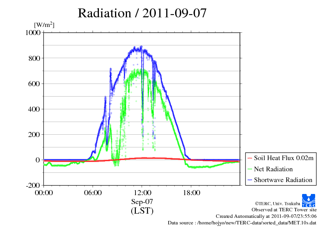Viewport: 324px width, 229px height.
Task: Click the 'Sep-07' date label
Action: [x=142, y=202]
